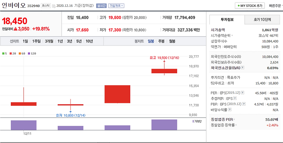Screen dimensions: 283x143
Task: Click the large 12/15 red candlestick
Action: click(117, 94)
